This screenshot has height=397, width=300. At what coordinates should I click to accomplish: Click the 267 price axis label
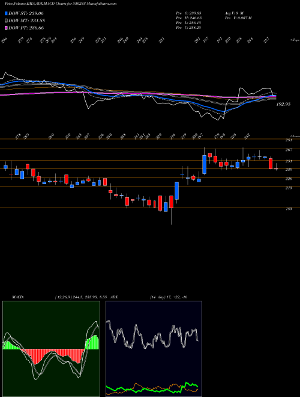289,150
